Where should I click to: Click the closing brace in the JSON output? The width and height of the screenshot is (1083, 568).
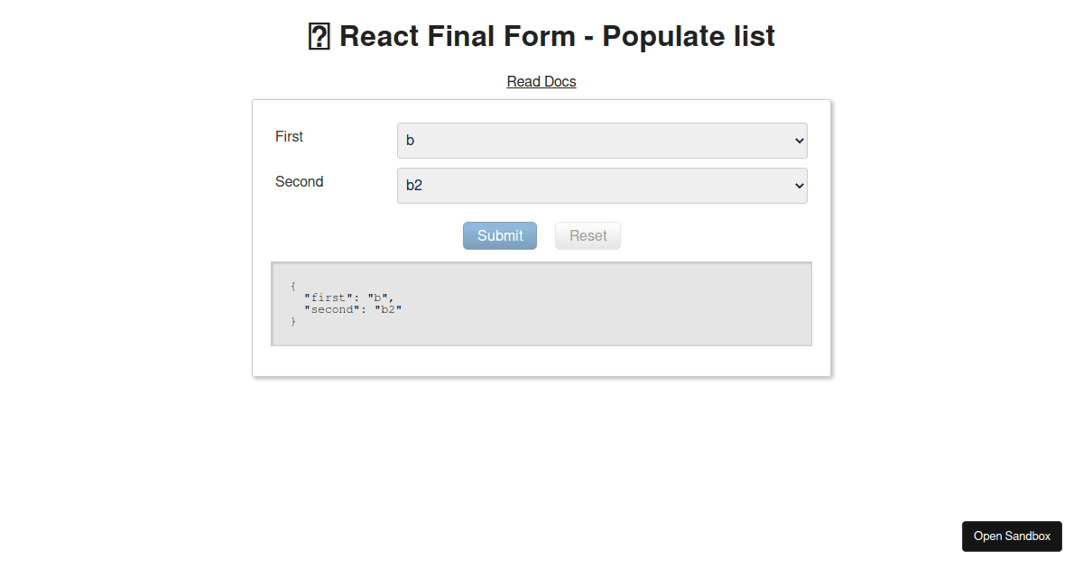click(293, 321)
